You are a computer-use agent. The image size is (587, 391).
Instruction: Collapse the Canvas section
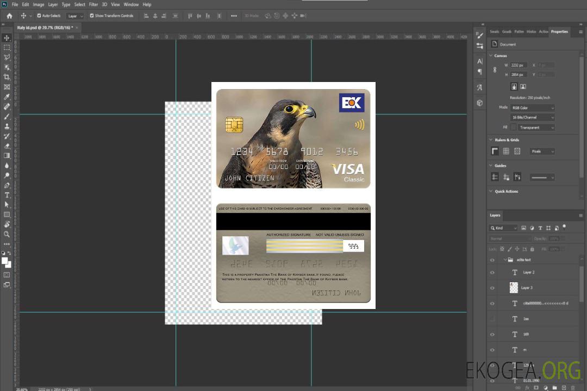491,55
